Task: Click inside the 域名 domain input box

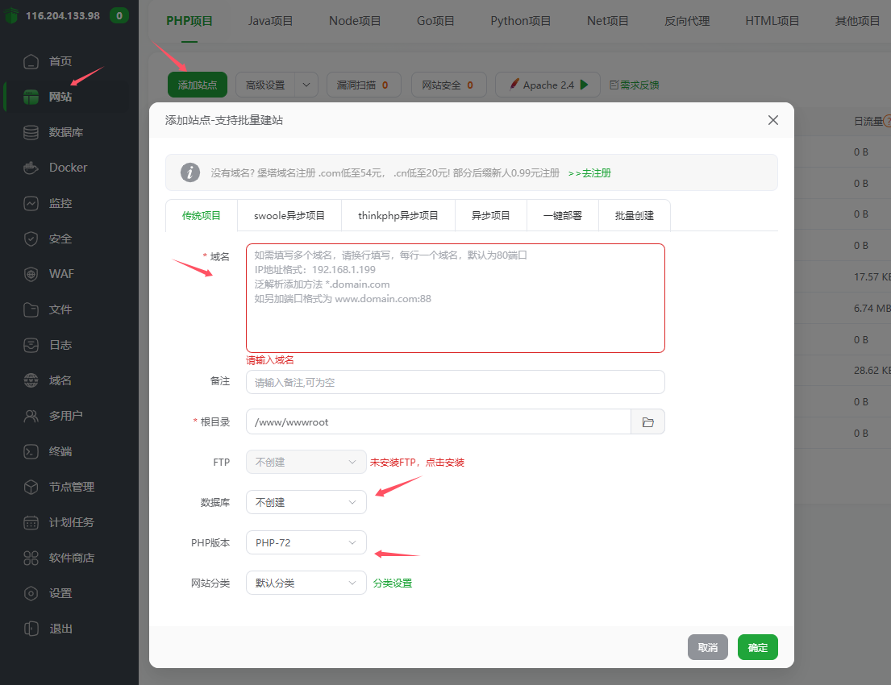Action: coord(456,298)
